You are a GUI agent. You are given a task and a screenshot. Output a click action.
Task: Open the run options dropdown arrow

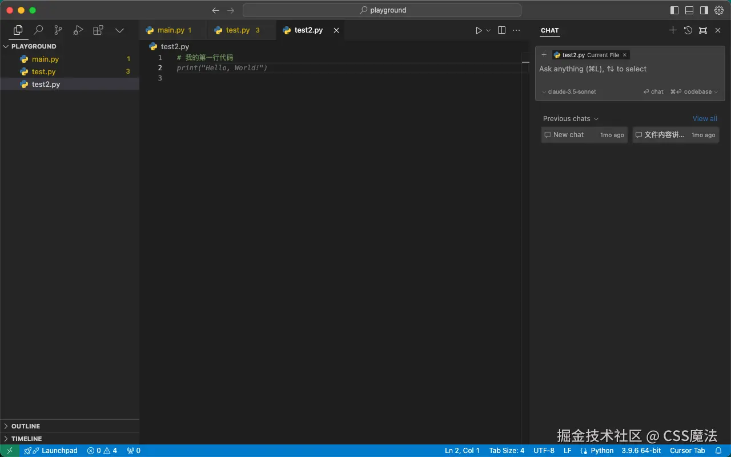tap(488, 30)
